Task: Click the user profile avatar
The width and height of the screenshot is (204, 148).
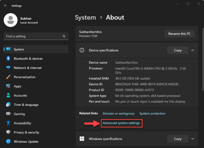Action: point(10,20)
